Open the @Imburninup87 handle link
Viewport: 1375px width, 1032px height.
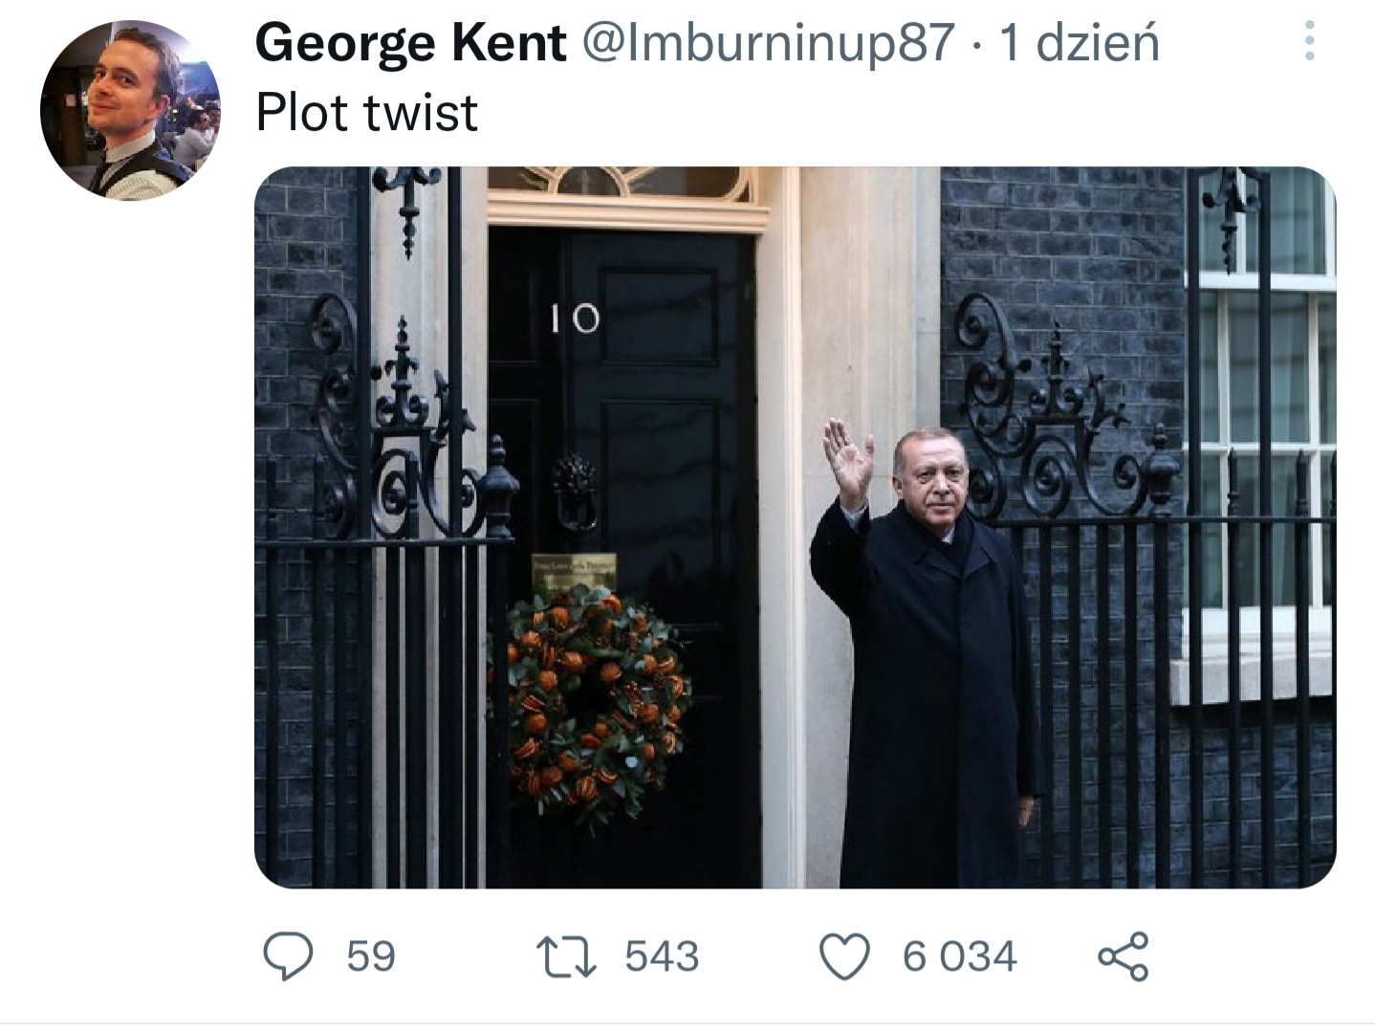point(768,43)
